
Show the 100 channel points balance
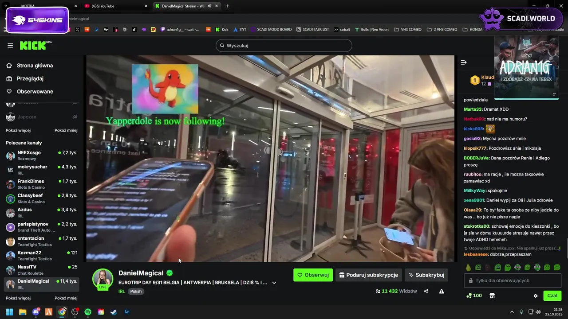[474, 296]
